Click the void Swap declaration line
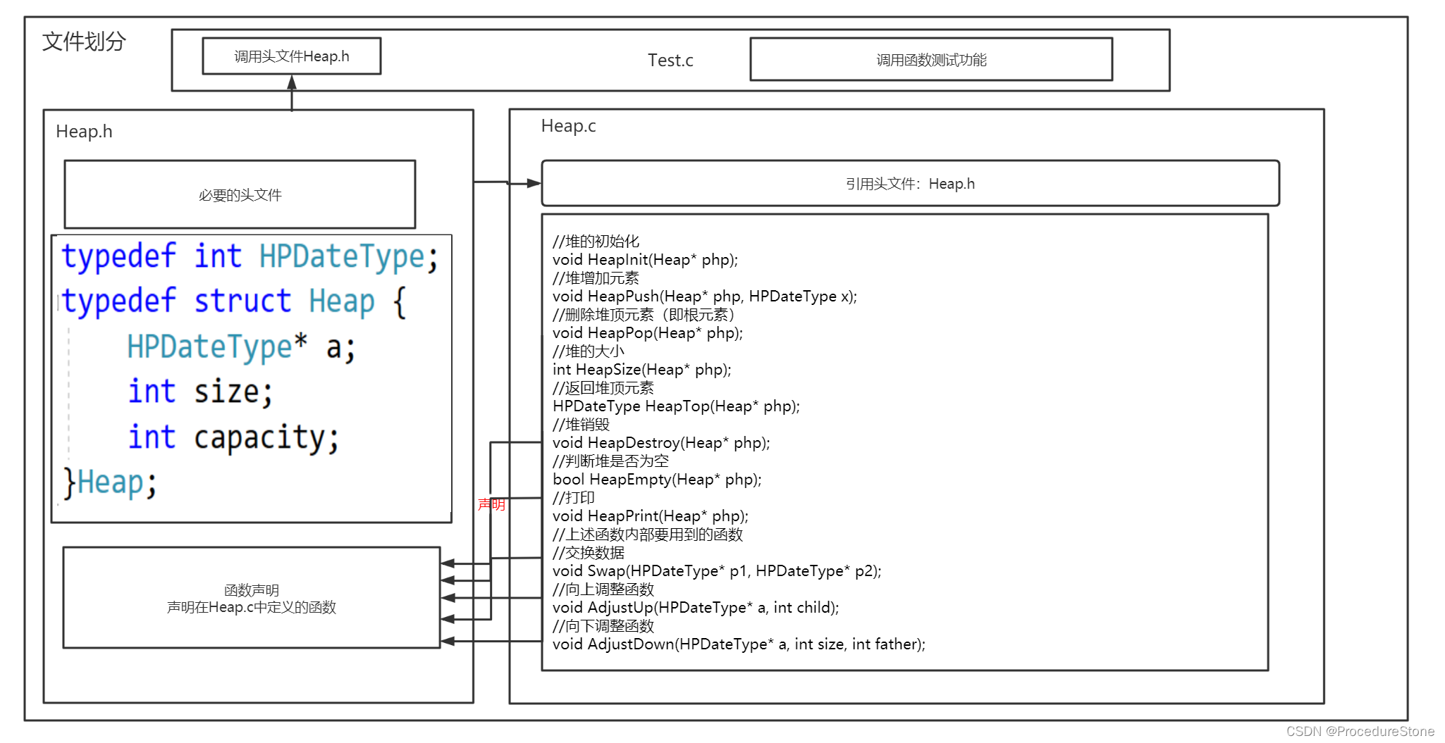The height and width of the screenshot is (743, 1445). 717,571
